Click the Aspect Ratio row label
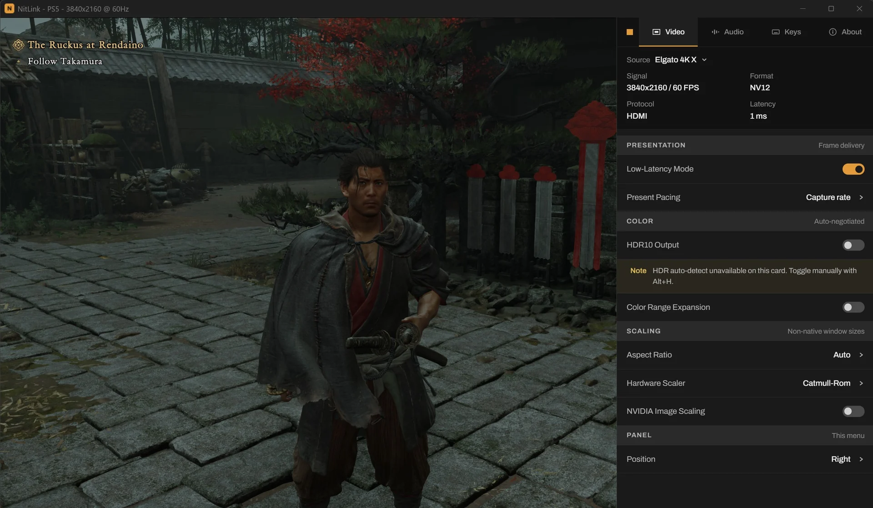Image resolution: width=873 pixels, height=508 pixels. 649,355
